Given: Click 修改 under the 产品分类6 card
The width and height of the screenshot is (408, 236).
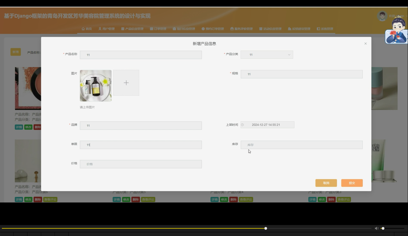Looking at the screenshot, I should coord(28,200).
